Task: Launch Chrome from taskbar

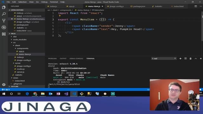Action: (x=35, y=94)
